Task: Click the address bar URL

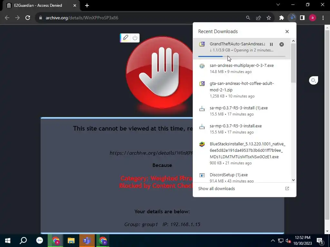Action: point(82,18)
